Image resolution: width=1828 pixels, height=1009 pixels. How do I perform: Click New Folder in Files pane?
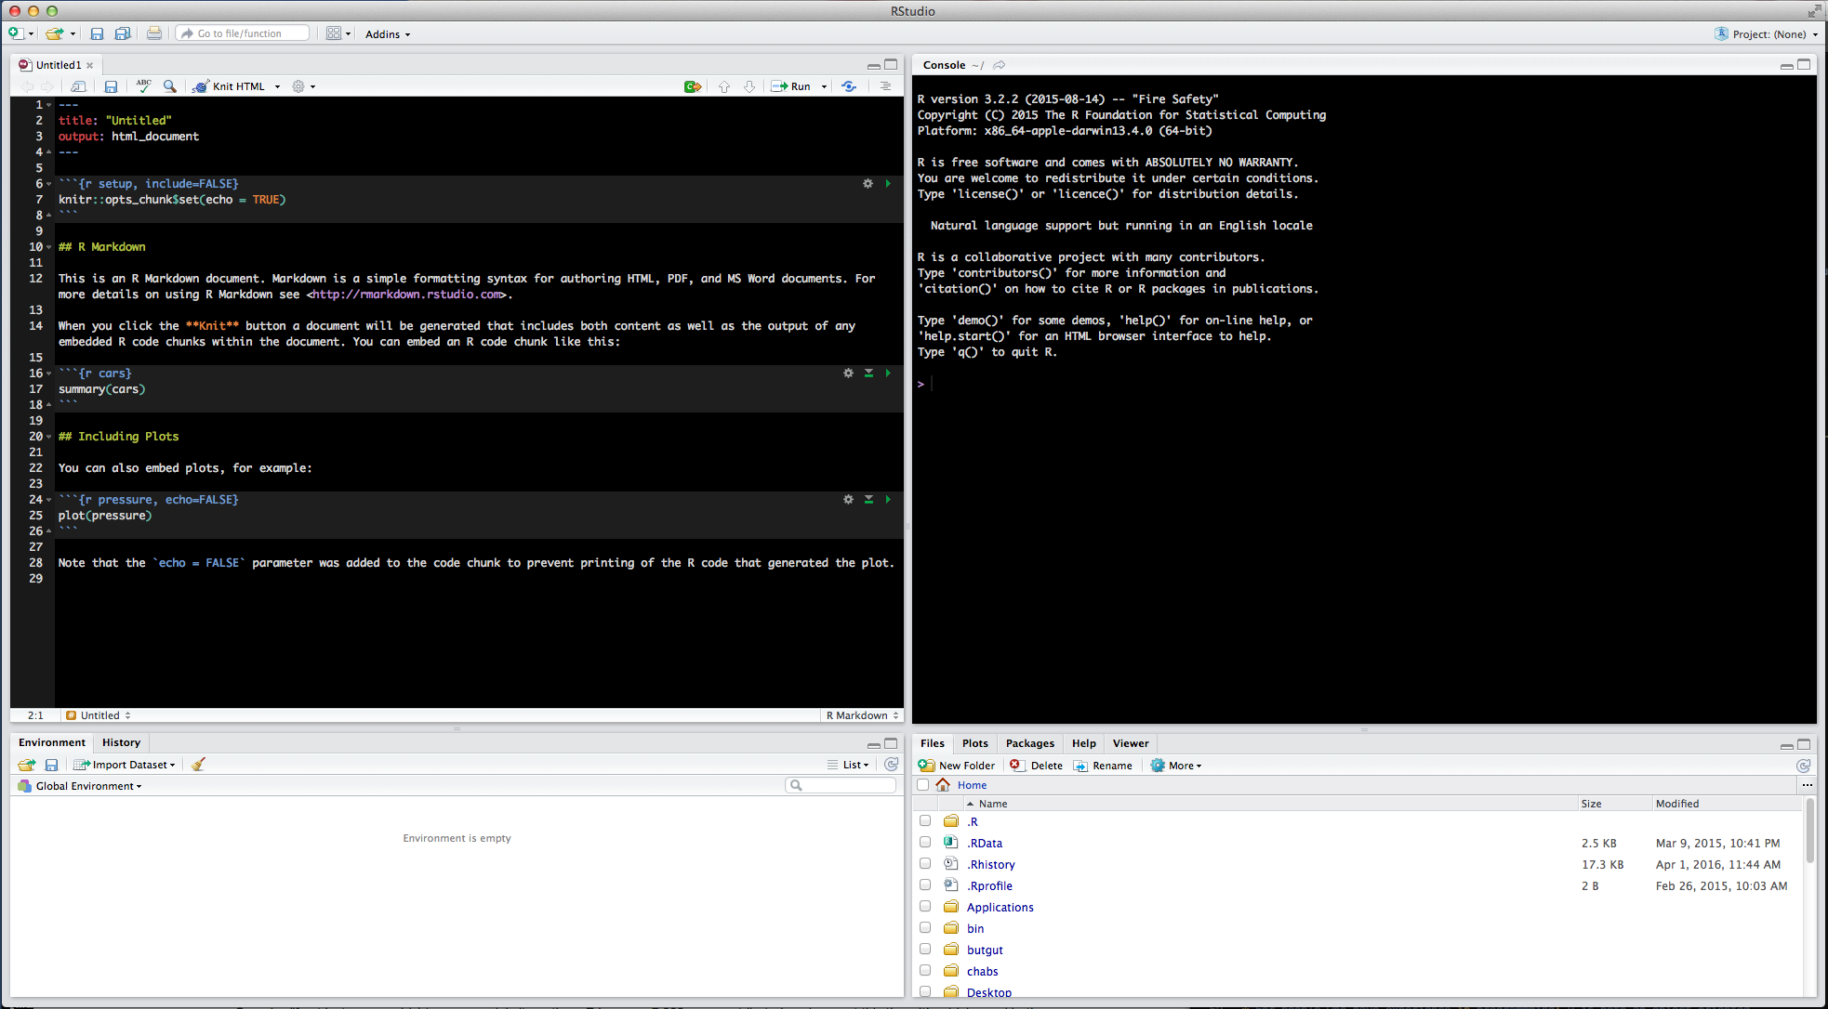(957, 766)
